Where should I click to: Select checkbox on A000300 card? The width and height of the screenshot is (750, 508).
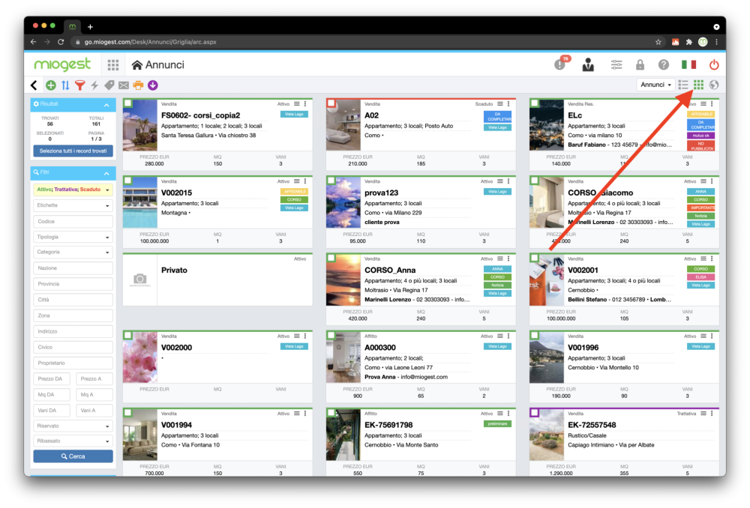[331, 336]
